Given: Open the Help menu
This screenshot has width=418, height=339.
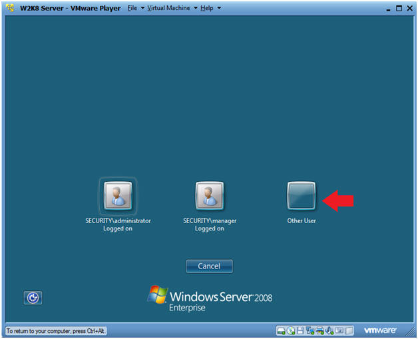Looking at the screenshot, I should tap(207, 8).
